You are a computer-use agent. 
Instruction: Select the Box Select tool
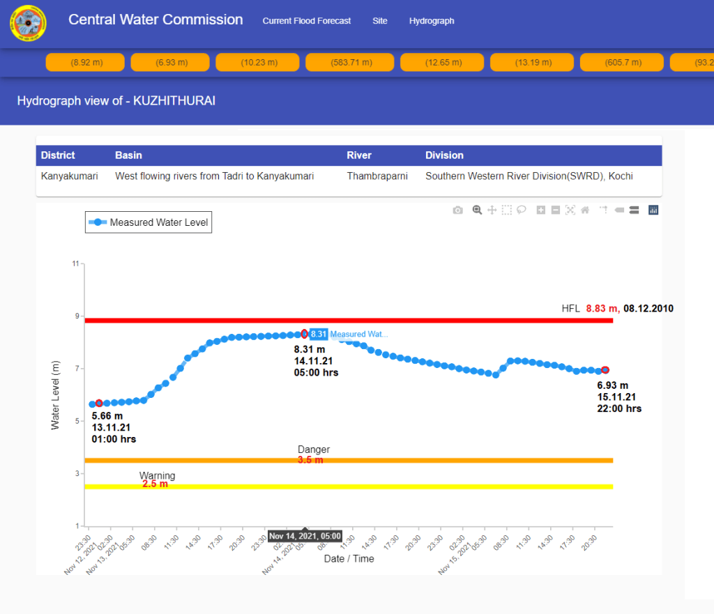(507, 210)
